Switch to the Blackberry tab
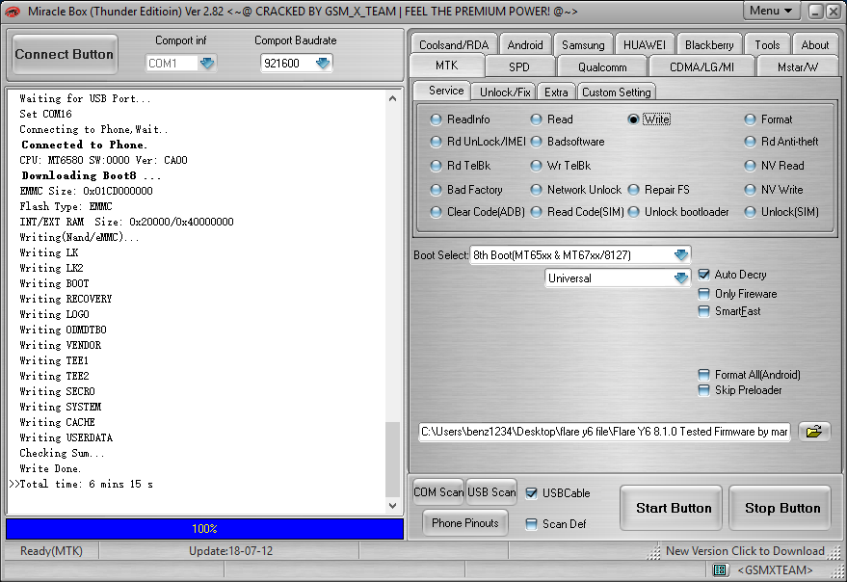Viewport: 847px width, 582px height. 709,45
